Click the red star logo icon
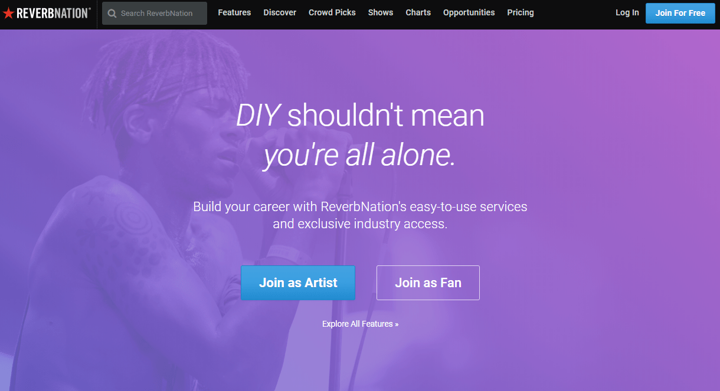This screenshot has height=391, width=720. (8, 12)
